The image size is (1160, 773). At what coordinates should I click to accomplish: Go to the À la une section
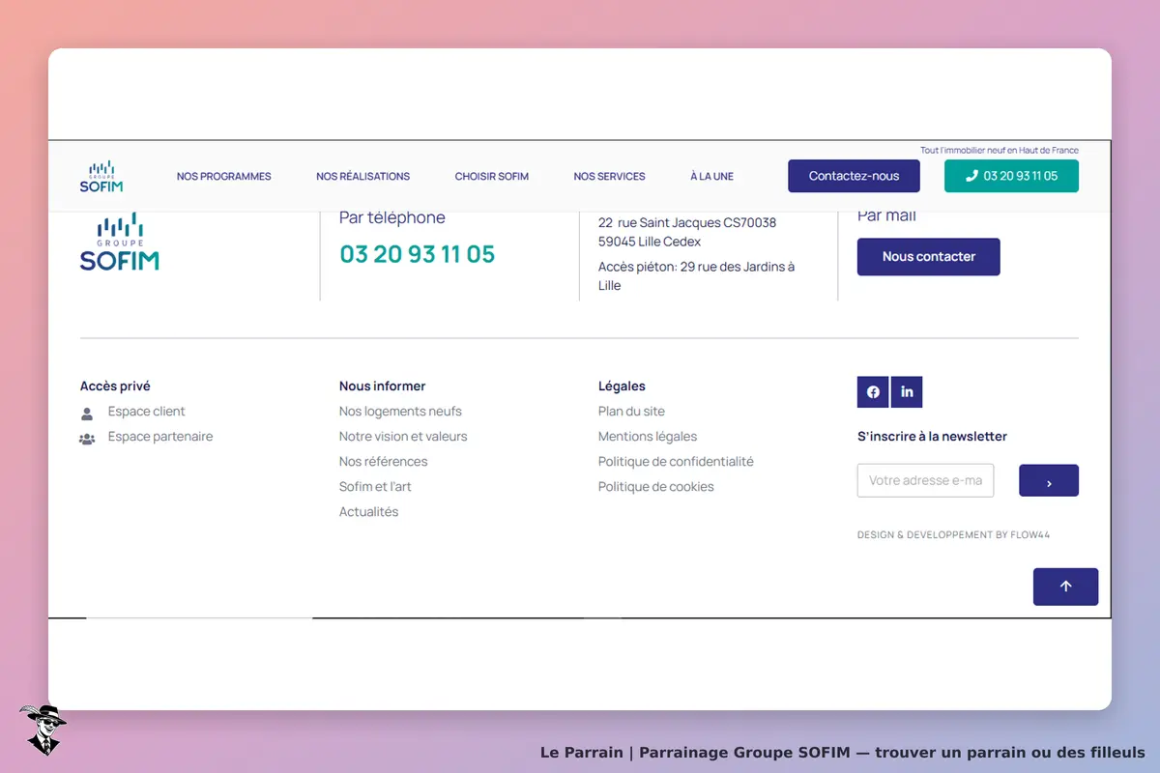point(712,177)
